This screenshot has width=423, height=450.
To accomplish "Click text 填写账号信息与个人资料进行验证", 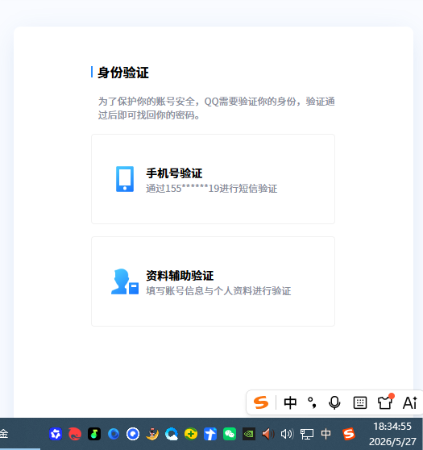I will [218, 290].
